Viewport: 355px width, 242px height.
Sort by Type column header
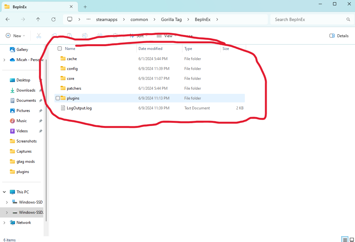(188, 49)
